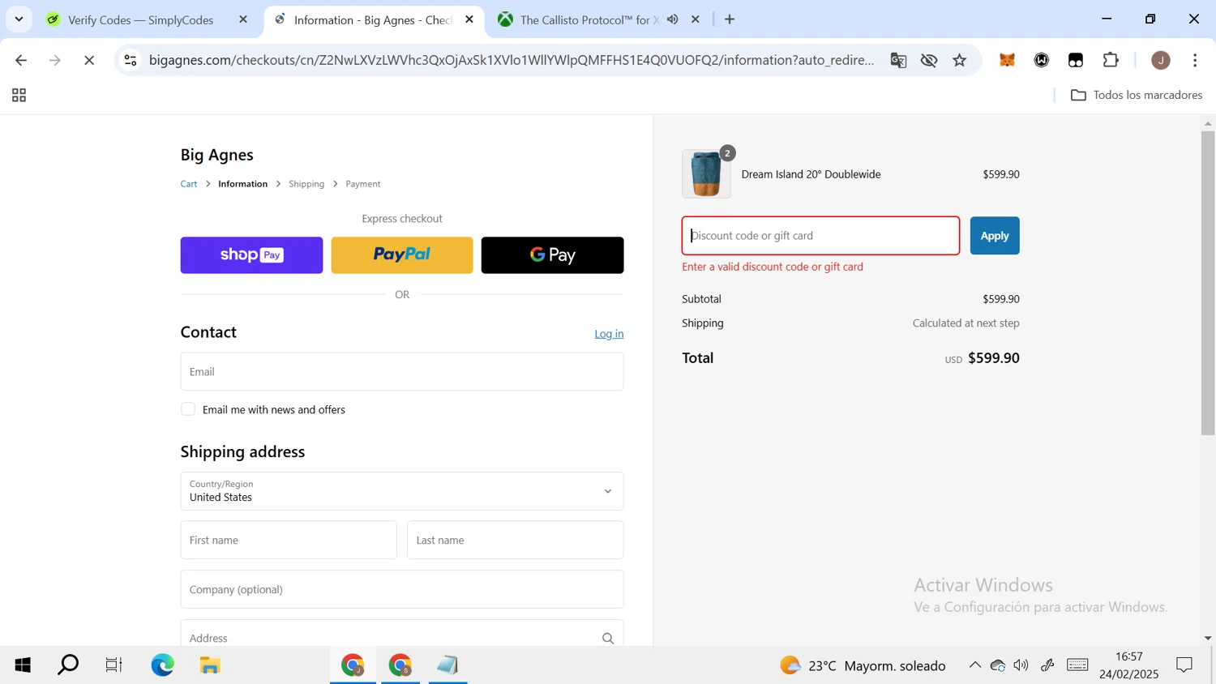The height and width of the screenshot is (684, 1216).
Task: Open the clock and calendar 16:57
Action: (1129, 665)
